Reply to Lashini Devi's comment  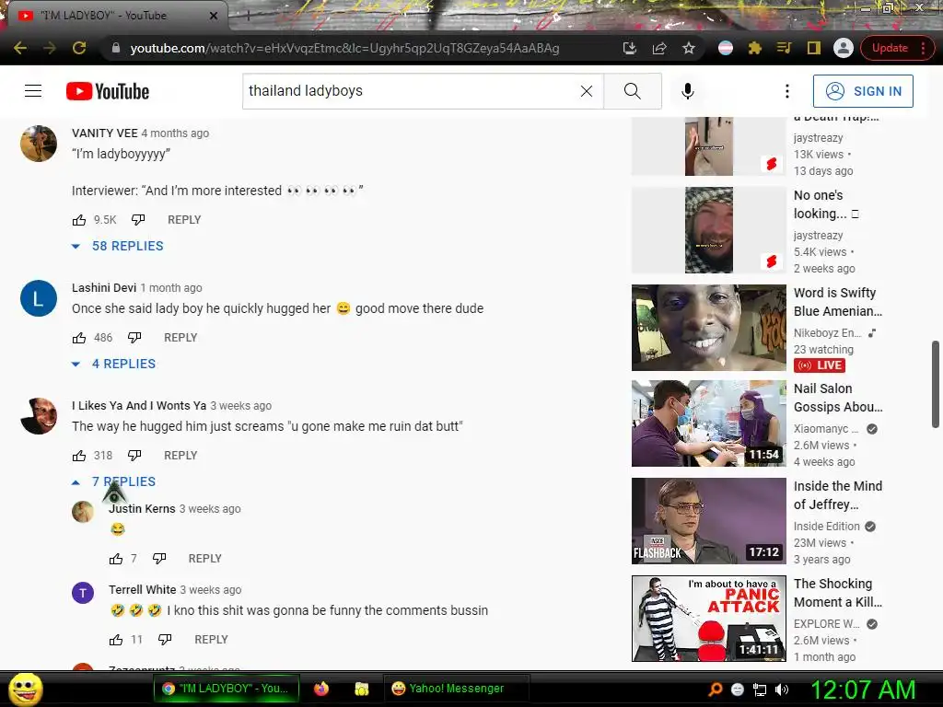coord(180,338)
